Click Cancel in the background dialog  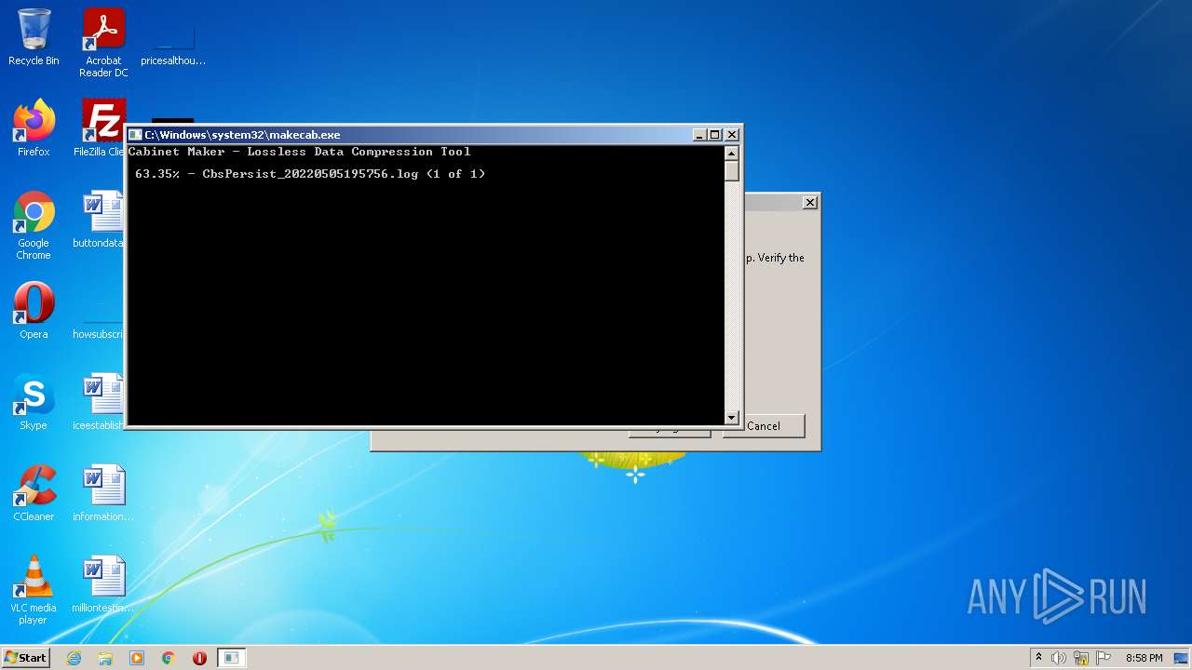(x=764, y=425)
